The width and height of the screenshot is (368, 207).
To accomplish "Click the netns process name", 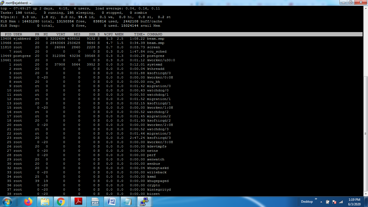I will coord(152,151).
